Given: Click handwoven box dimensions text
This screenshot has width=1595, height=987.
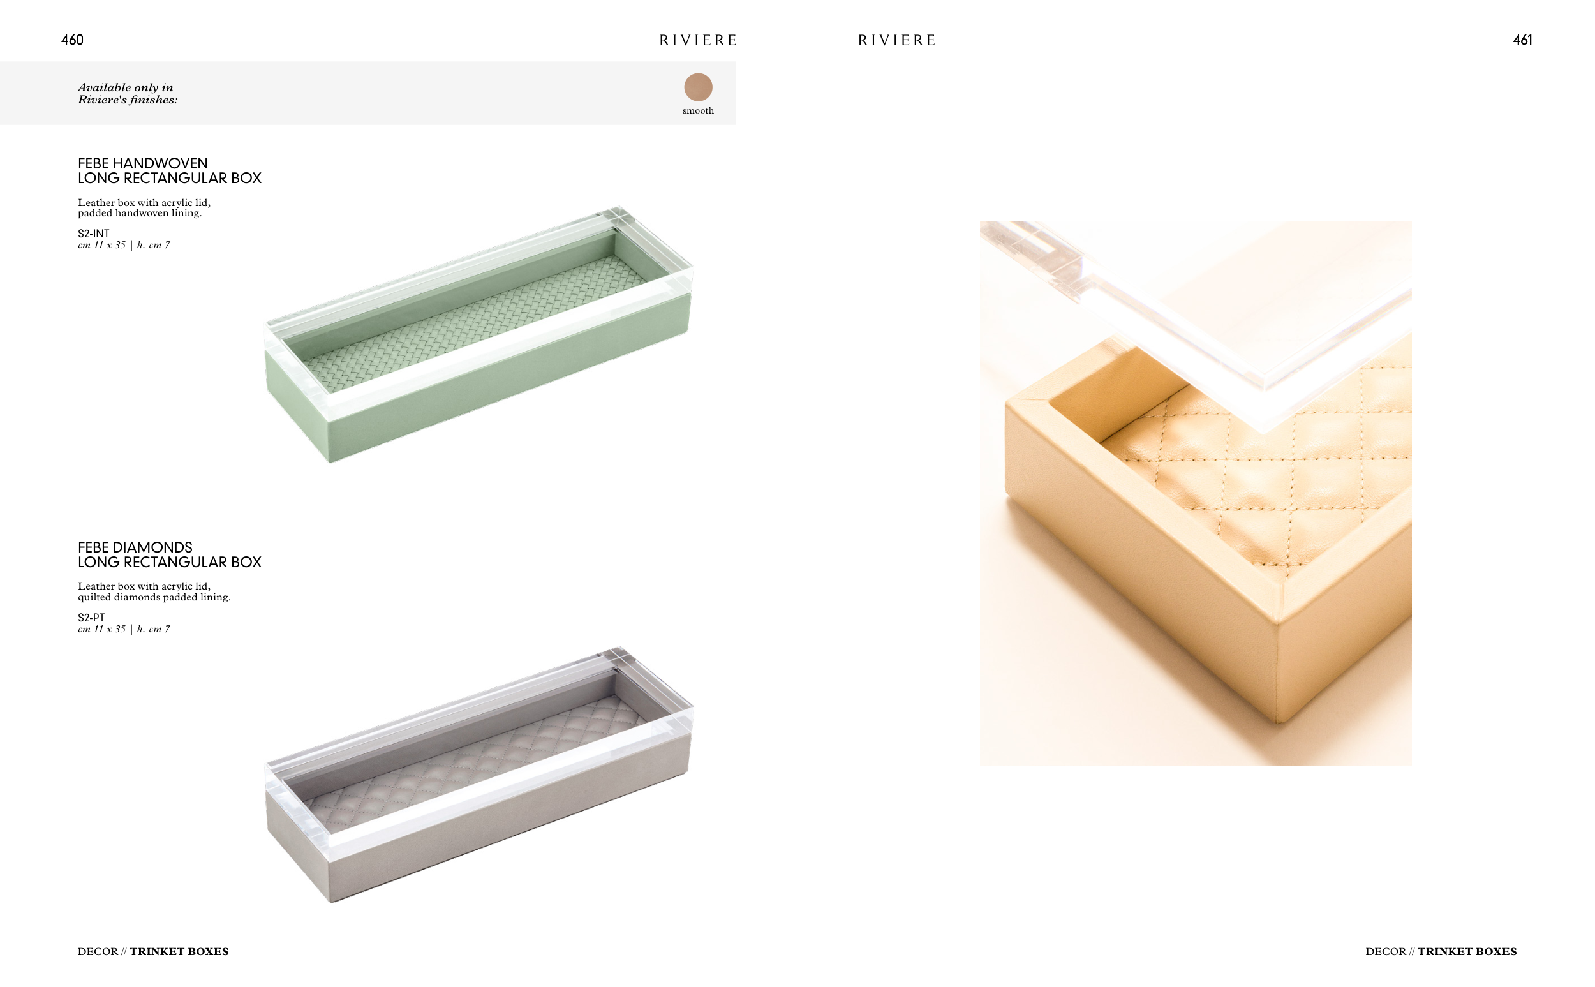Looking at the screenshot, I should 124,245.
